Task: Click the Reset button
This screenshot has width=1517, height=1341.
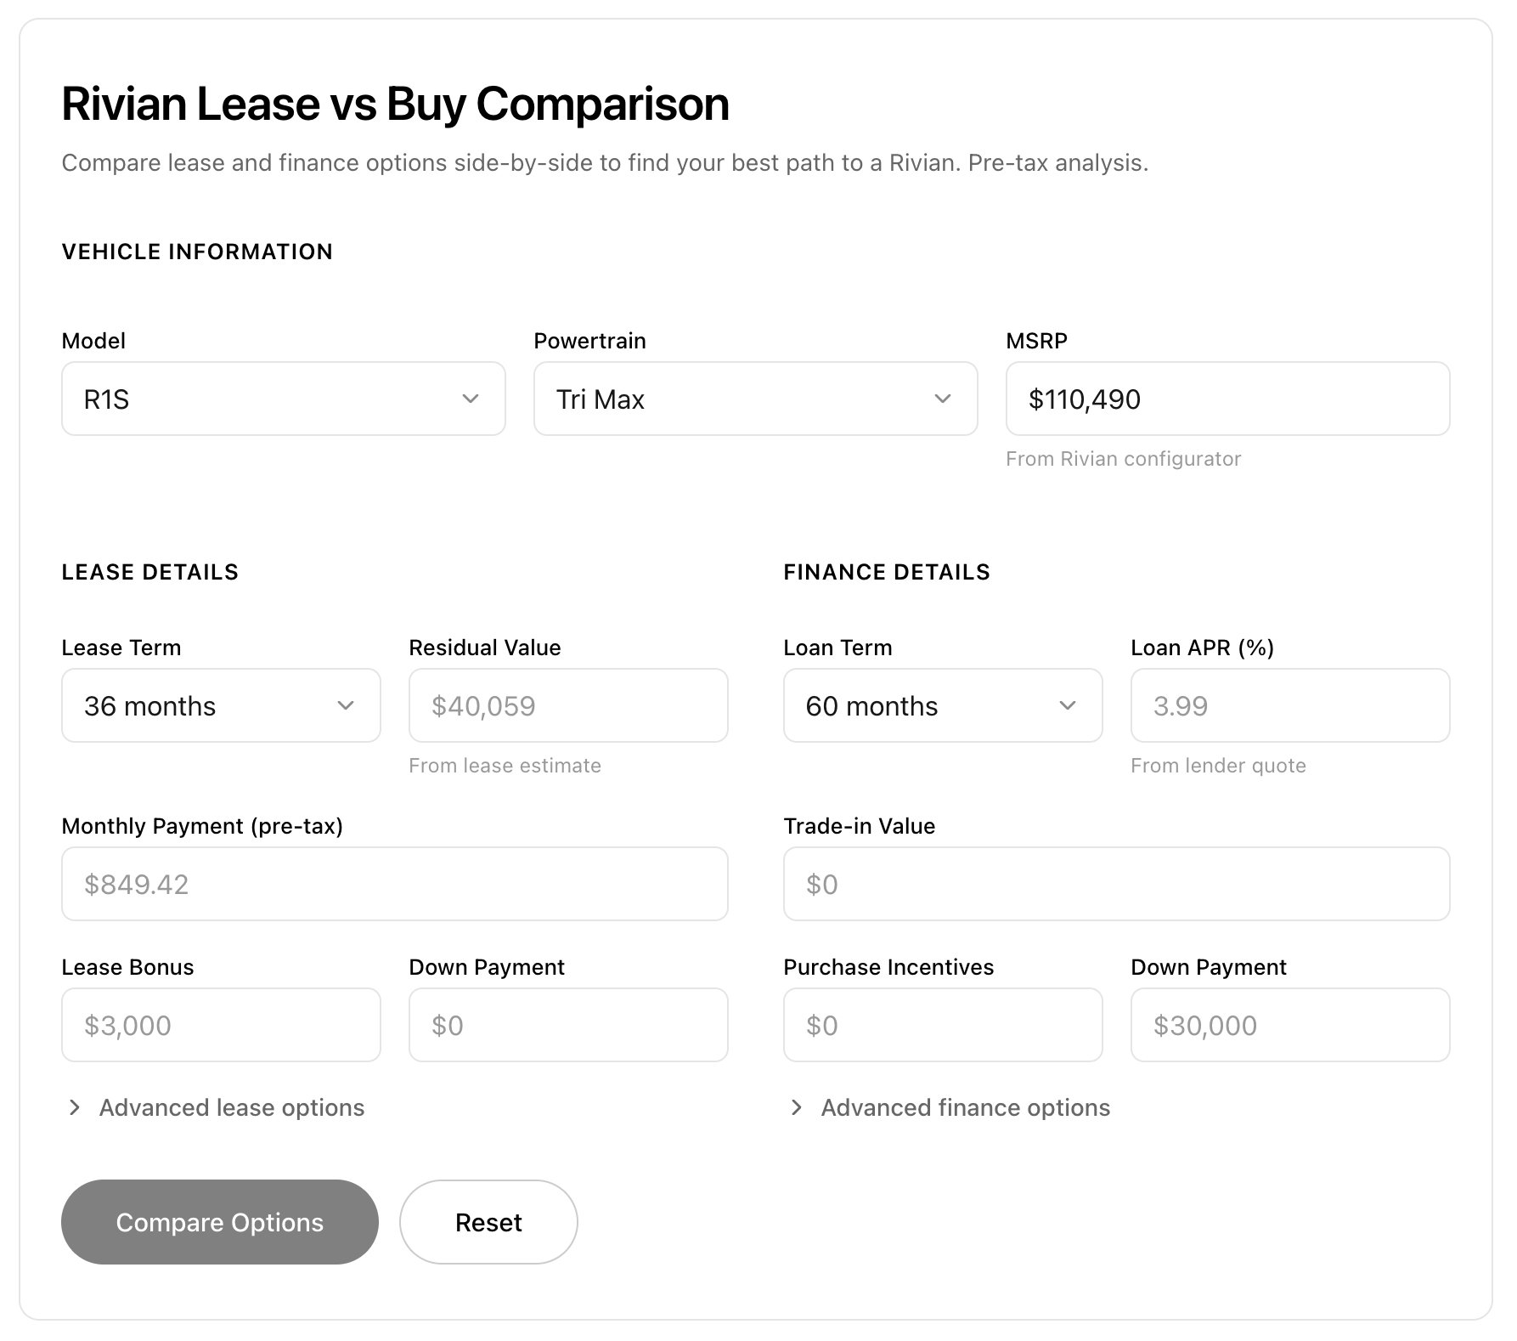Action: [x=488, y=1222]
